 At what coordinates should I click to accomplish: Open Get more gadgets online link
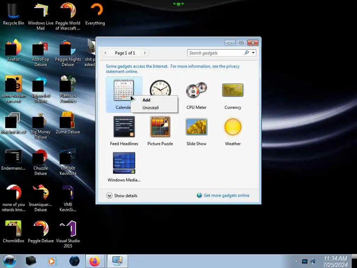pos(227,195)
